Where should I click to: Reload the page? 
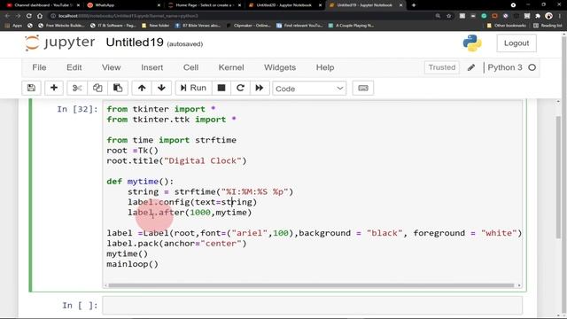click(x=29, y=16)
